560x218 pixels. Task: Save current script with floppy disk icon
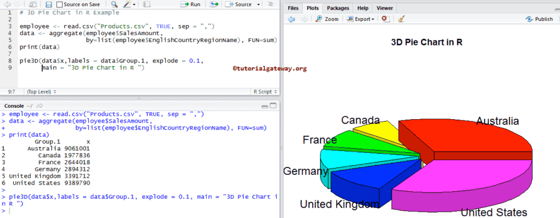(49, 5)
